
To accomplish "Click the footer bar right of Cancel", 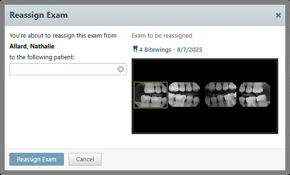I will coord(193,159).
